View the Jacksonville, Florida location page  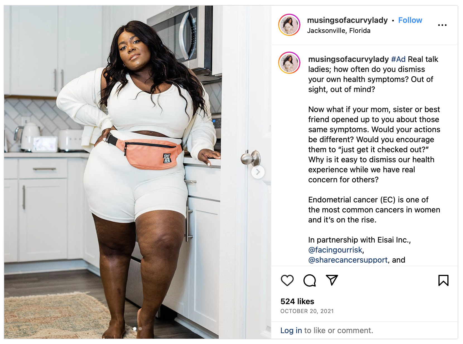tap(339, 31)
